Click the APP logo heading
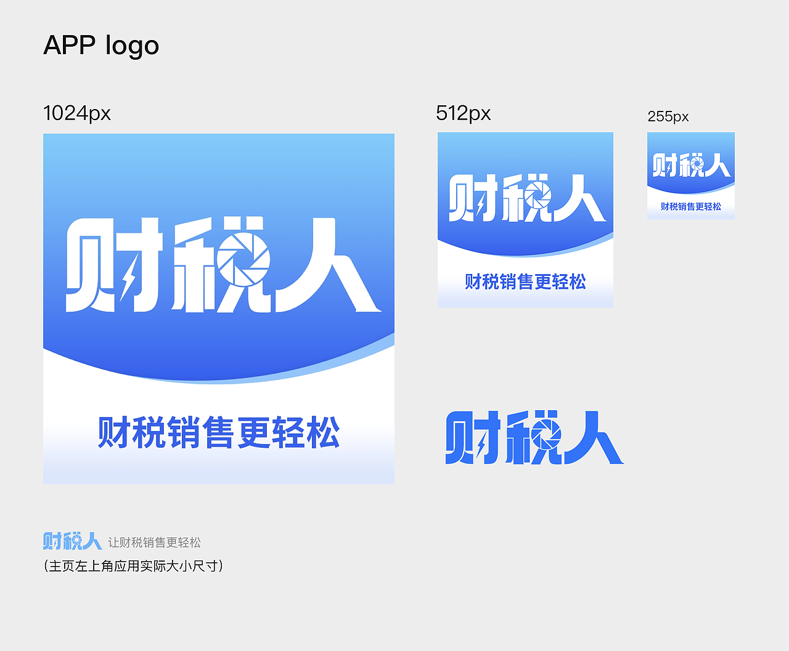 pos(101,45)
